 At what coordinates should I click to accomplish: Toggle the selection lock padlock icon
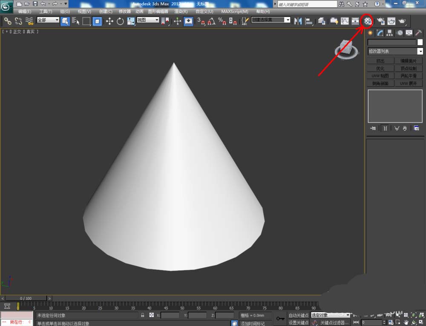(x=143, y=315)
